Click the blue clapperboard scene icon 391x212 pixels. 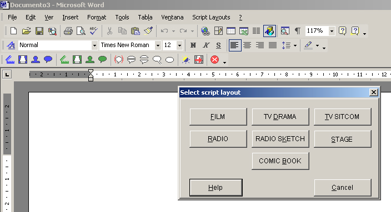point(10,60)
